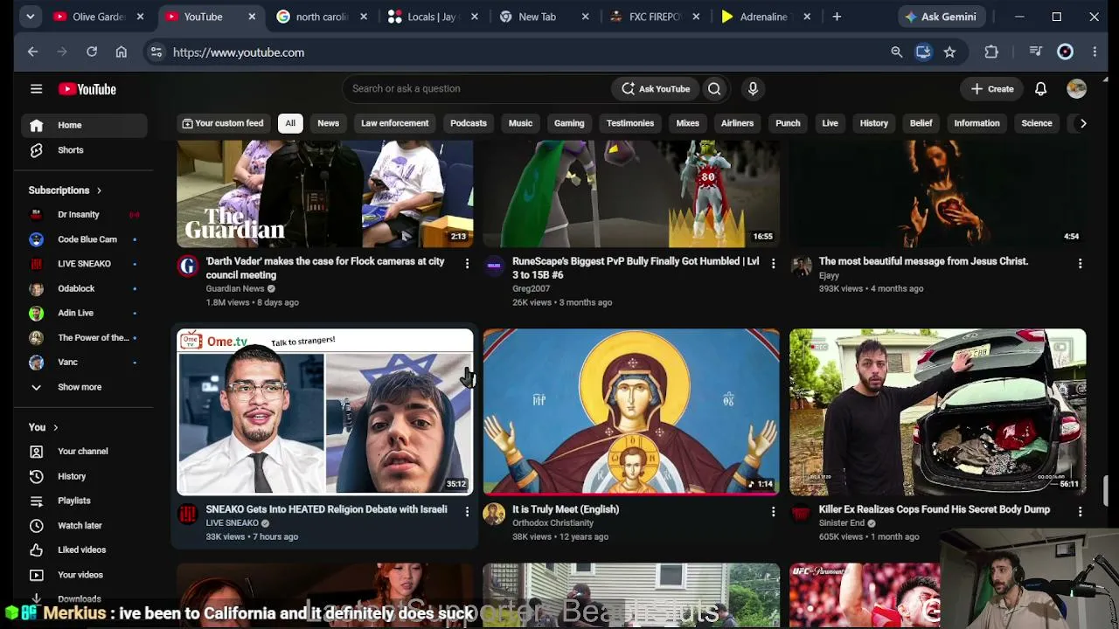Open History in the sidebar
The height and width of the screenshot is (629, 1119).
pos(84,476)
